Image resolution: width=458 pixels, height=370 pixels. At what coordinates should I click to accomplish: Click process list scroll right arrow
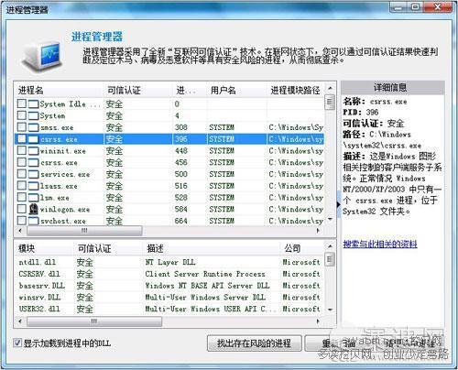pos(319,231)
